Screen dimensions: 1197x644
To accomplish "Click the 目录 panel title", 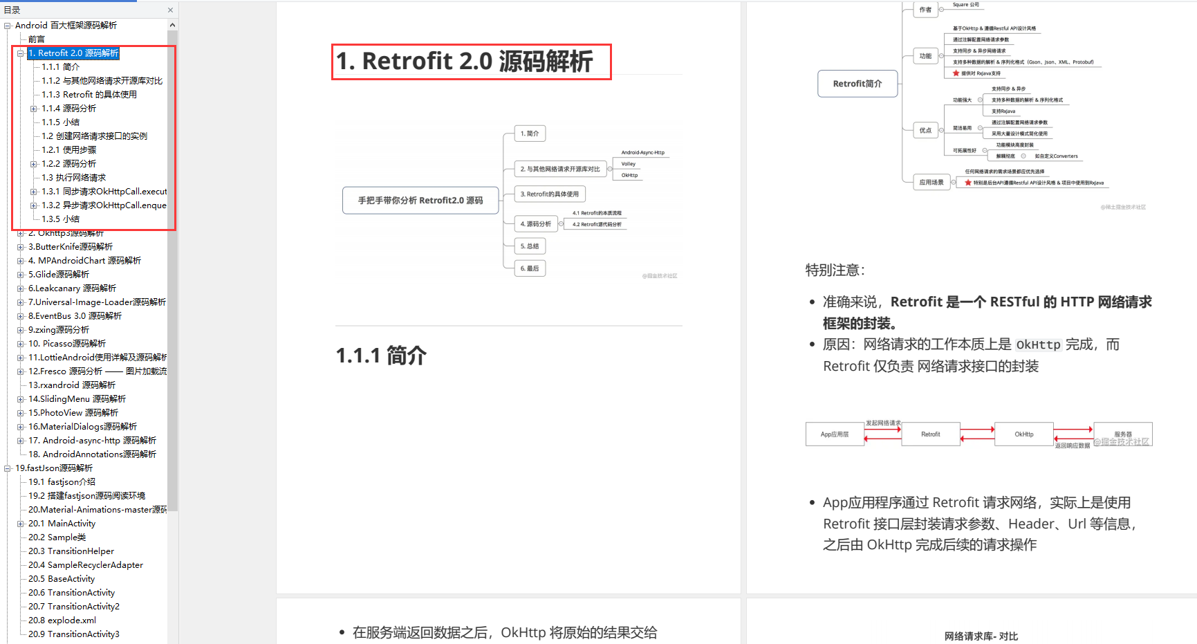I will (x=12, y=10).
